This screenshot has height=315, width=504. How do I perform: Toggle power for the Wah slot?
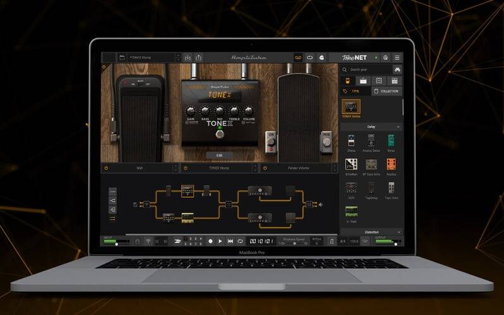point(106,168)
